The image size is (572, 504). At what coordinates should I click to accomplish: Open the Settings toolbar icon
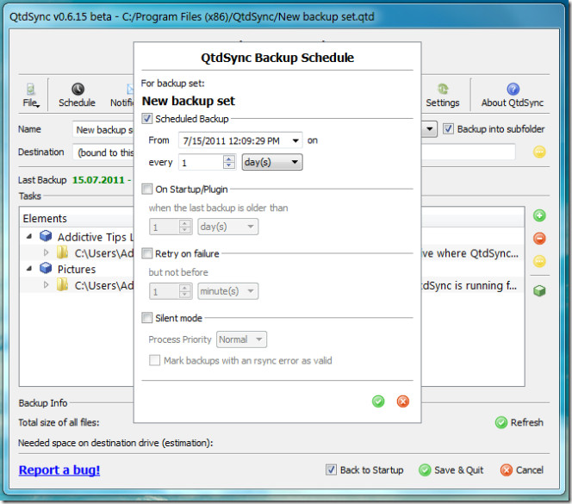tap(443, 89)
